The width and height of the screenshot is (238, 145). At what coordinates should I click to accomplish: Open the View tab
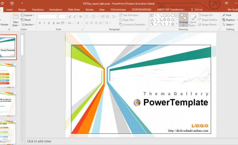102,9
